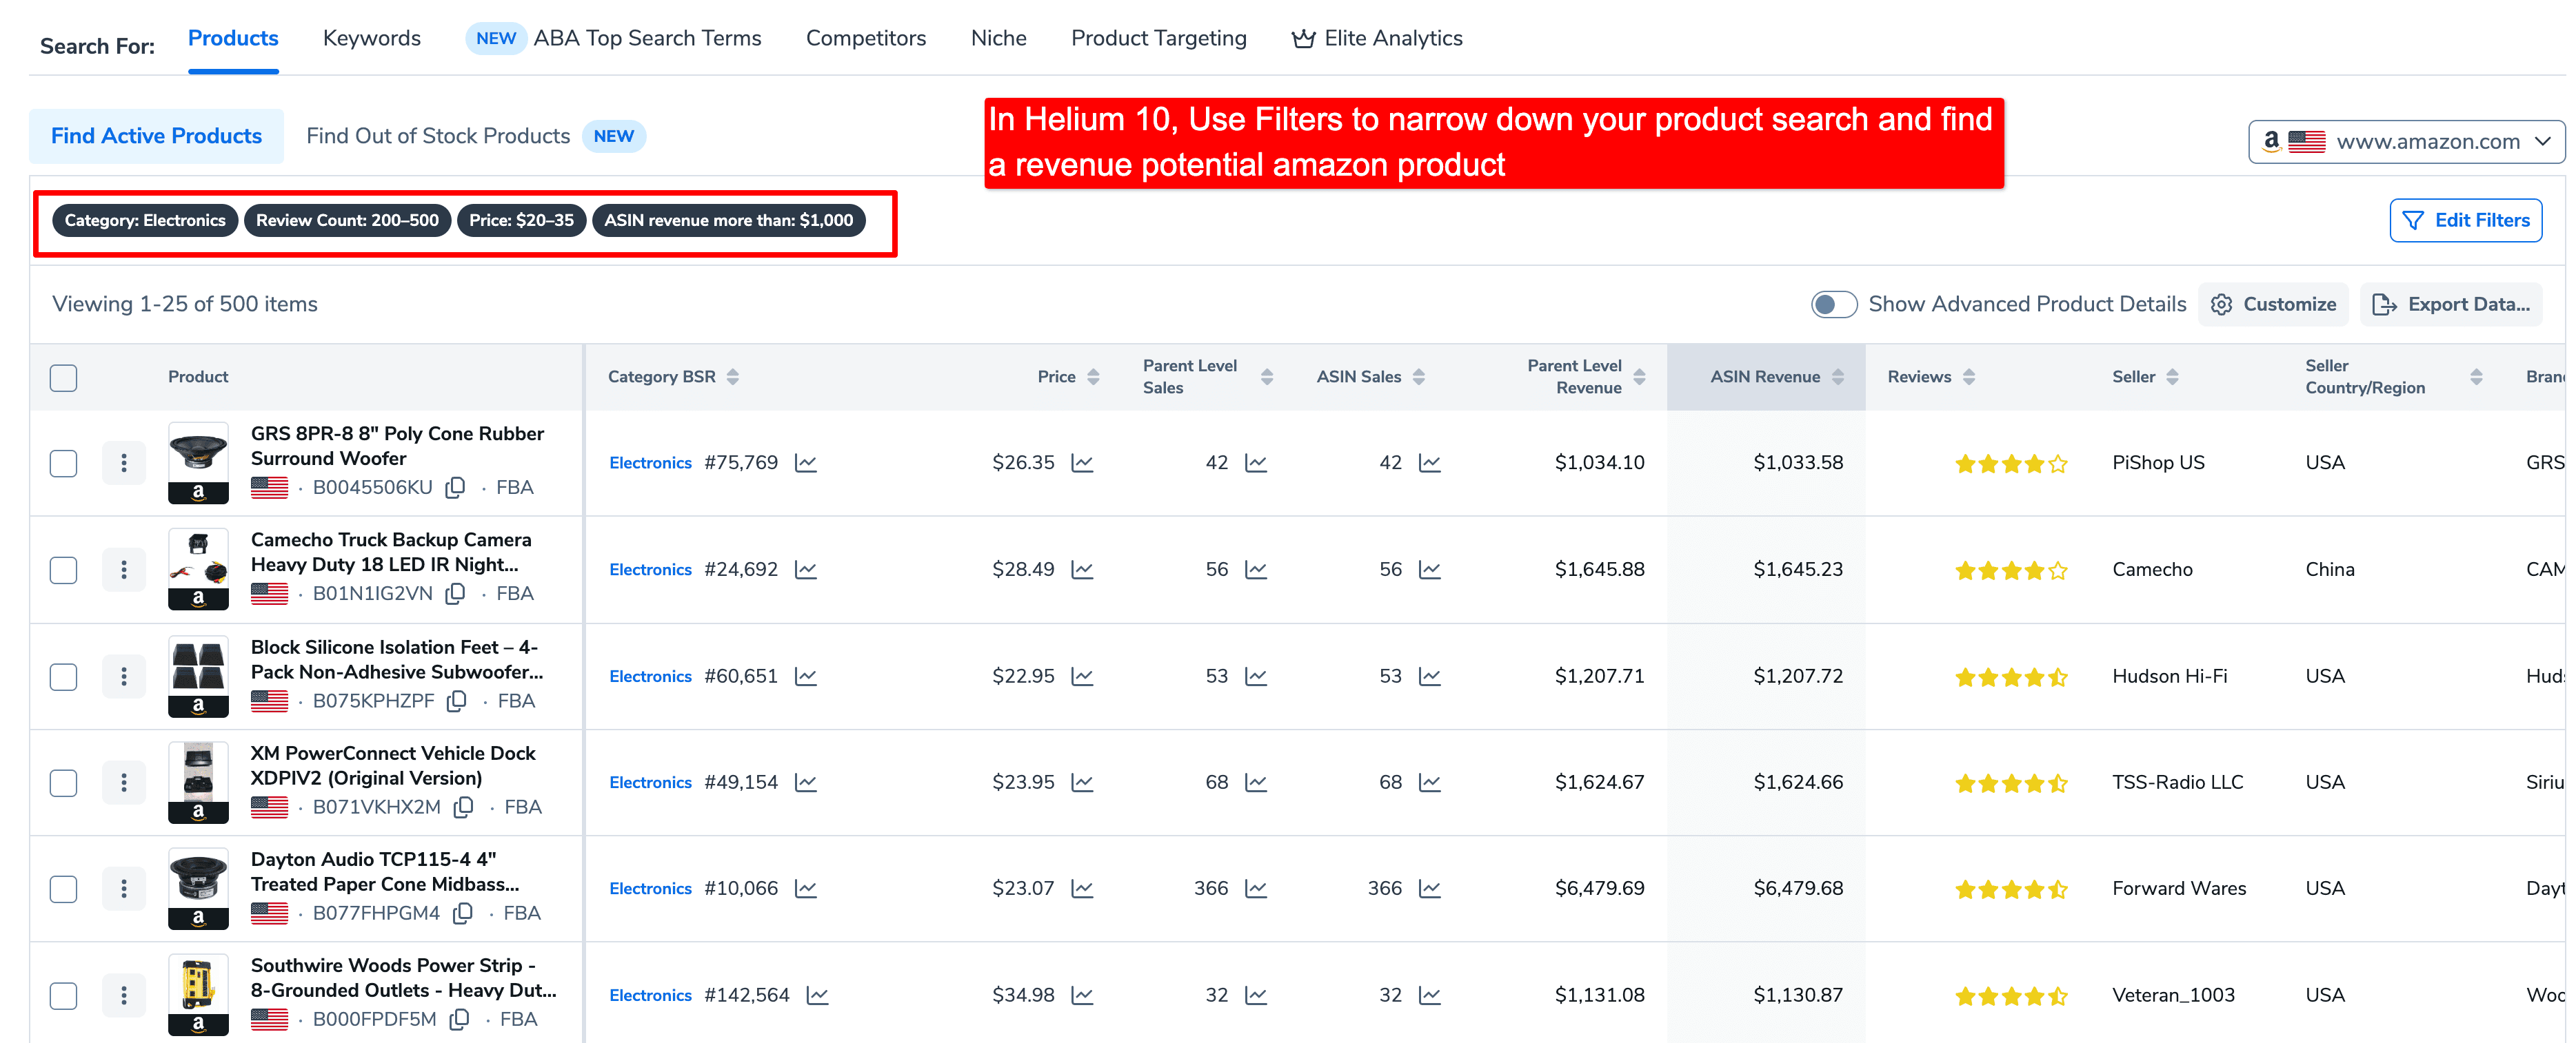
Task: Copy ASIN B000FPDF5M to clipboard
Action: pos(460,1019)
